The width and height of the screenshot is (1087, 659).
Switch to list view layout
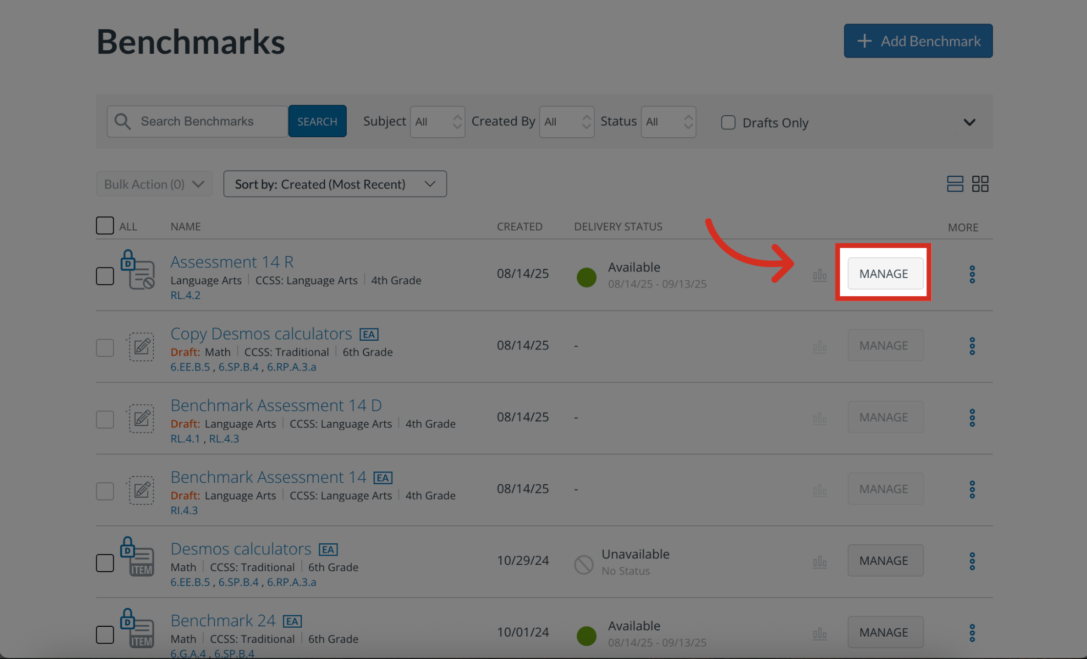(x=955, y=184)
